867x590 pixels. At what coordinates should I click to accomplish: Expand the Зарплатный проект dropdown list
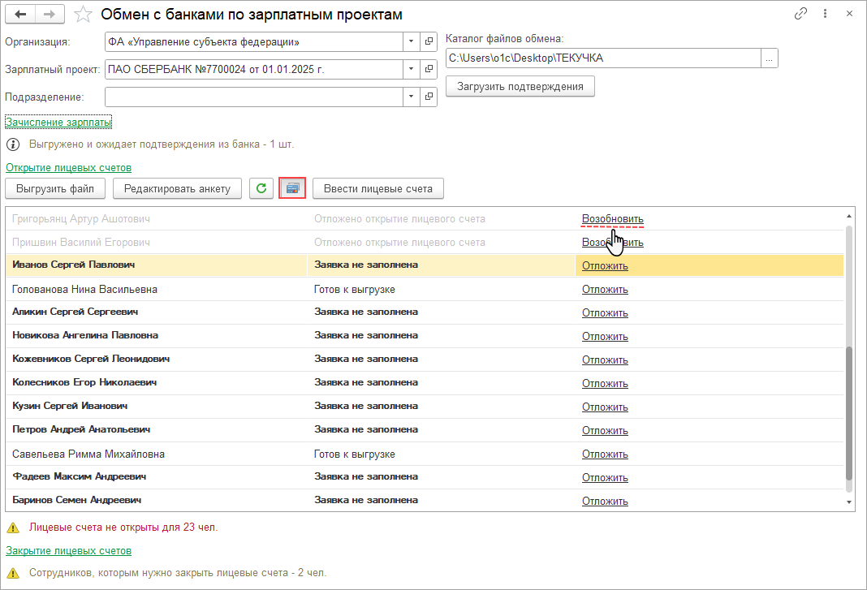[x=412, y=70]
